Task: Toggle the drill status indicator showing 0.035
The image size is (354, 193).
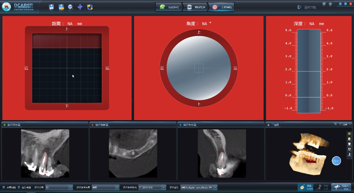Action: tap(306, 187)
